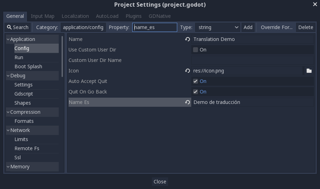Click the Property name input field

(x=154, y=27)
